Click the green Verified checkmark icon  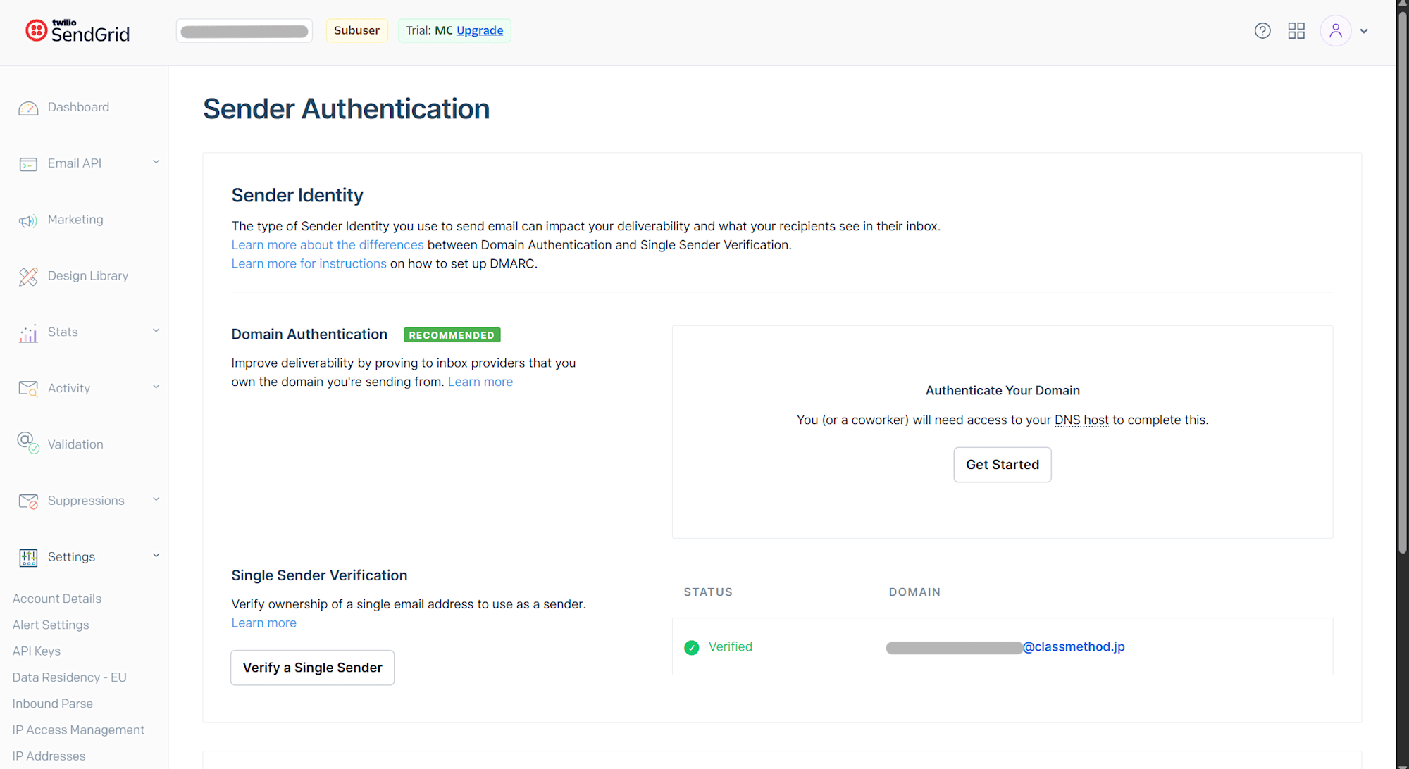tap(692, 647)
